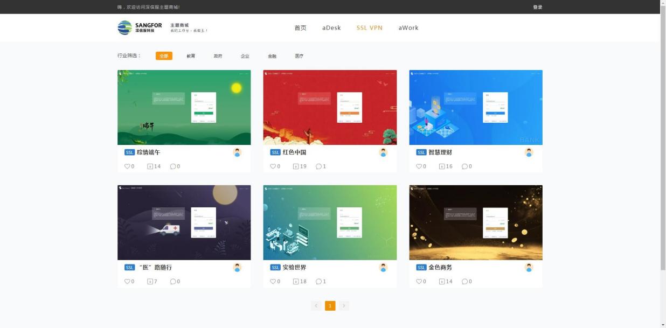Click scrollbar down arrow at bottom
This screenshot has width=666, height=328.
663,325
